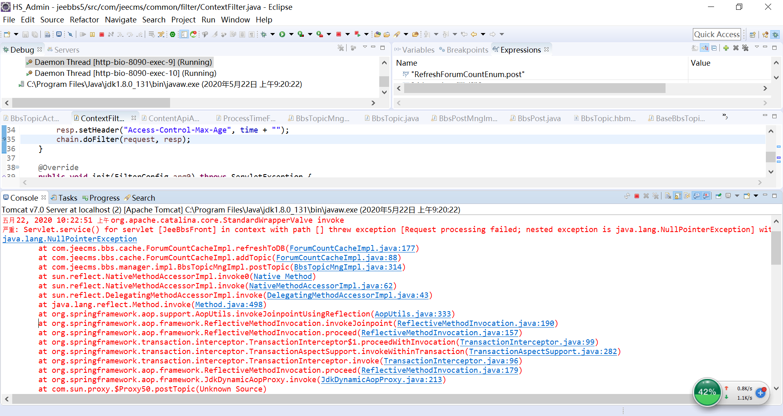Open the Debug perspective button at top right
The image size is (783, 416).
click(775, 35)
